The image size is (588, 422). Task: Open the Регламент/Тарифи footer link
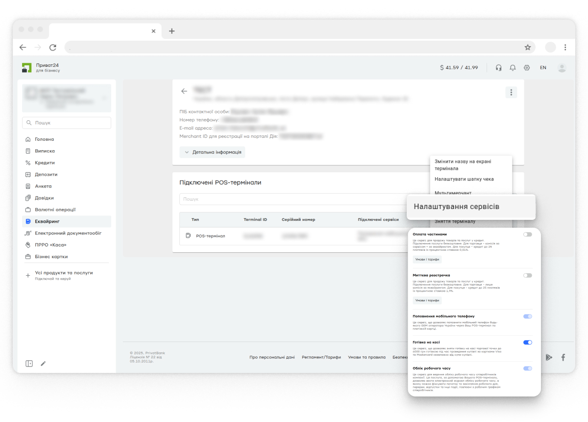click(x=321, y=357)
